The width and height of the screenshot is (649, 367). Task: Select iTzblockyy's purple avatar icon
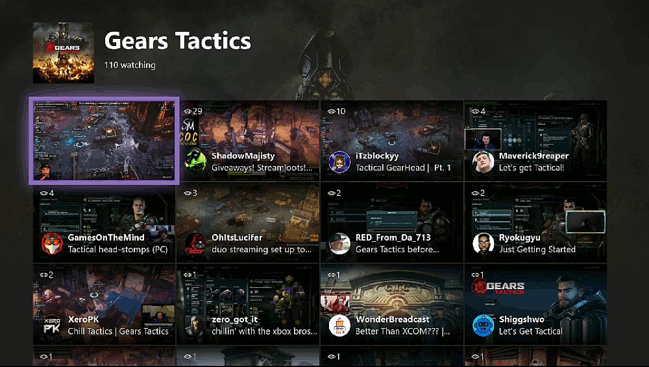click(x=339, y=161)
